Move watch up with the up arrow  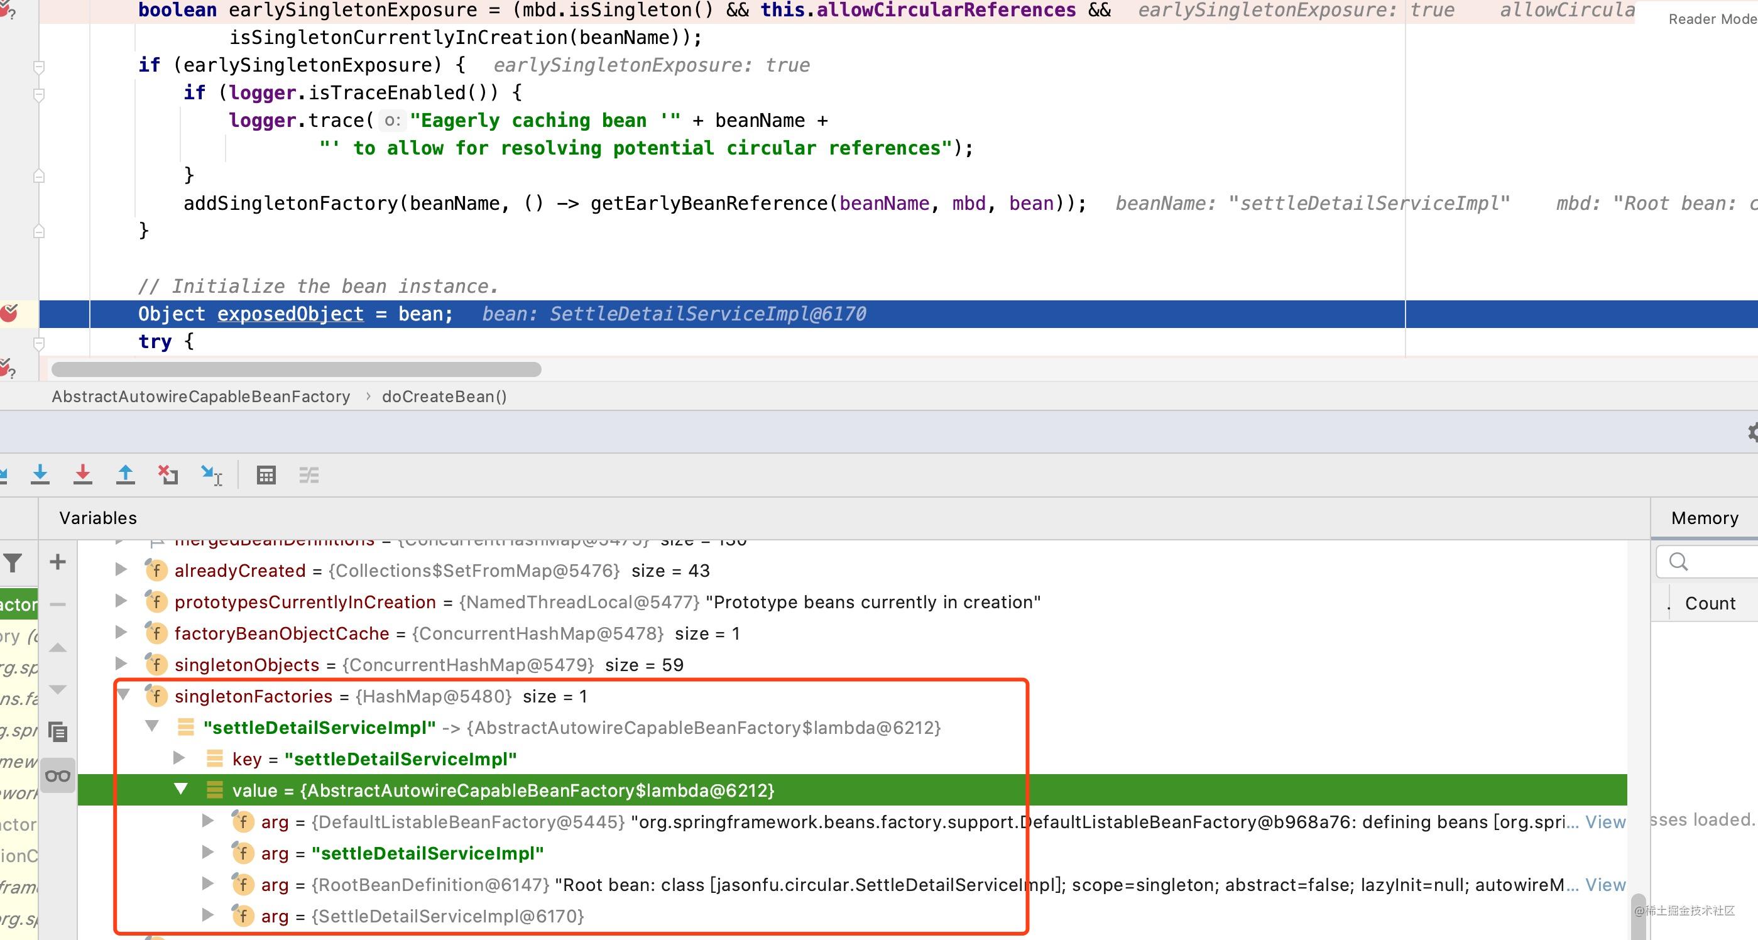(x=58, y=647)
